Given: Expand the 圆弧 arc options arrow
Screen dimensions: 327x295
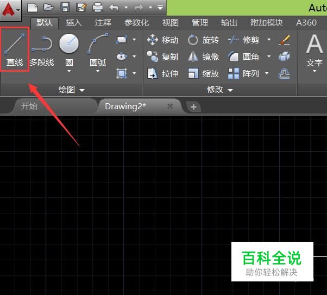Looking at the screenshot, I should (x=98, y=71).
